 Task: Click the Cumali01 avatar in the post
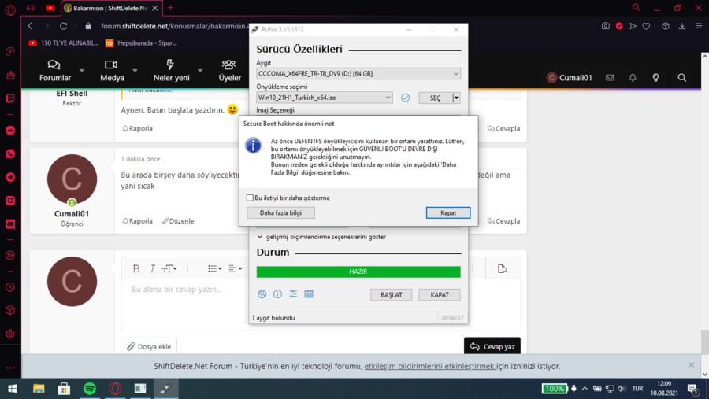pyautogui.click(x=72, y=179)
